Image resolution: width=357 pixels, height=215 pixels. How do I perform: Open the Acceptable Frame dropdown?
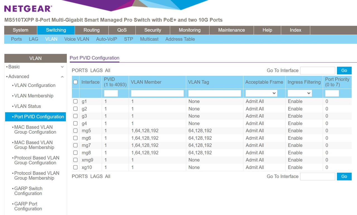pos(261,93)
